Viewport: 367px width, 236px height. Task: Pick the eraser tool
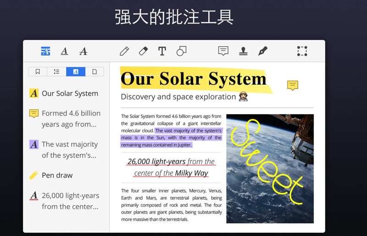[143, 51]
